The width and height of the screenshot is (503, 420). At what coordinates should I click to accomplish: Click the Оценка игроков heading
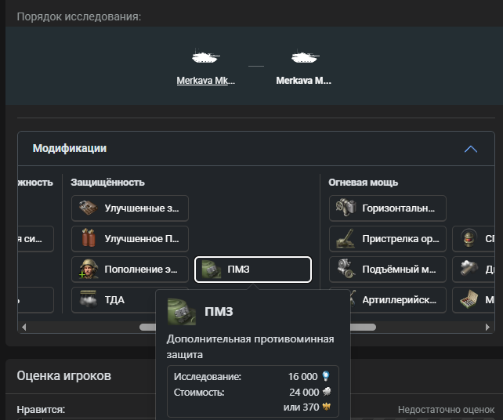(x=63, y=375)
